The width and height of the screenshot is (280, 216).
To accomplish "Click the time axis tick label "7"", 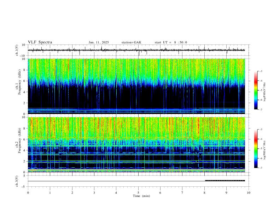I will pyautogui.click(x=182, y=193).
